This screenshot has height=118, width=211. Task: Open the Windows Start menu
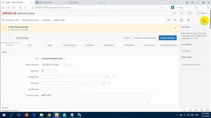(x=4, y=115)
